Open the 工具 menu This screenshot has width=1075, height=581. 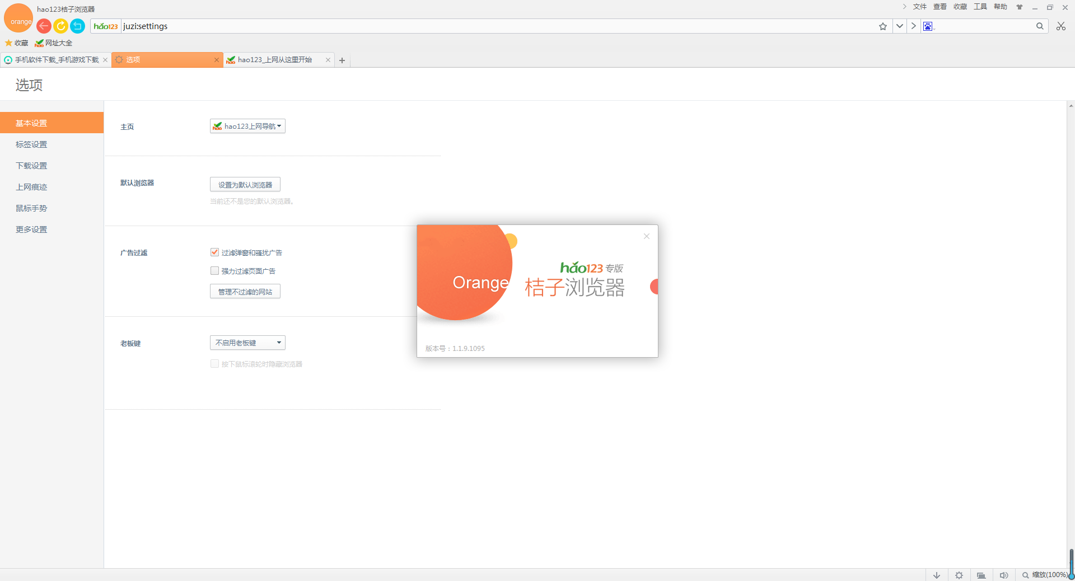tap(980, 7)
